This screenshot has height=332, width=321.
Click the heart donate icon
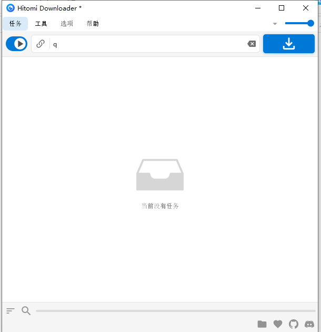(x=278, y=324)
